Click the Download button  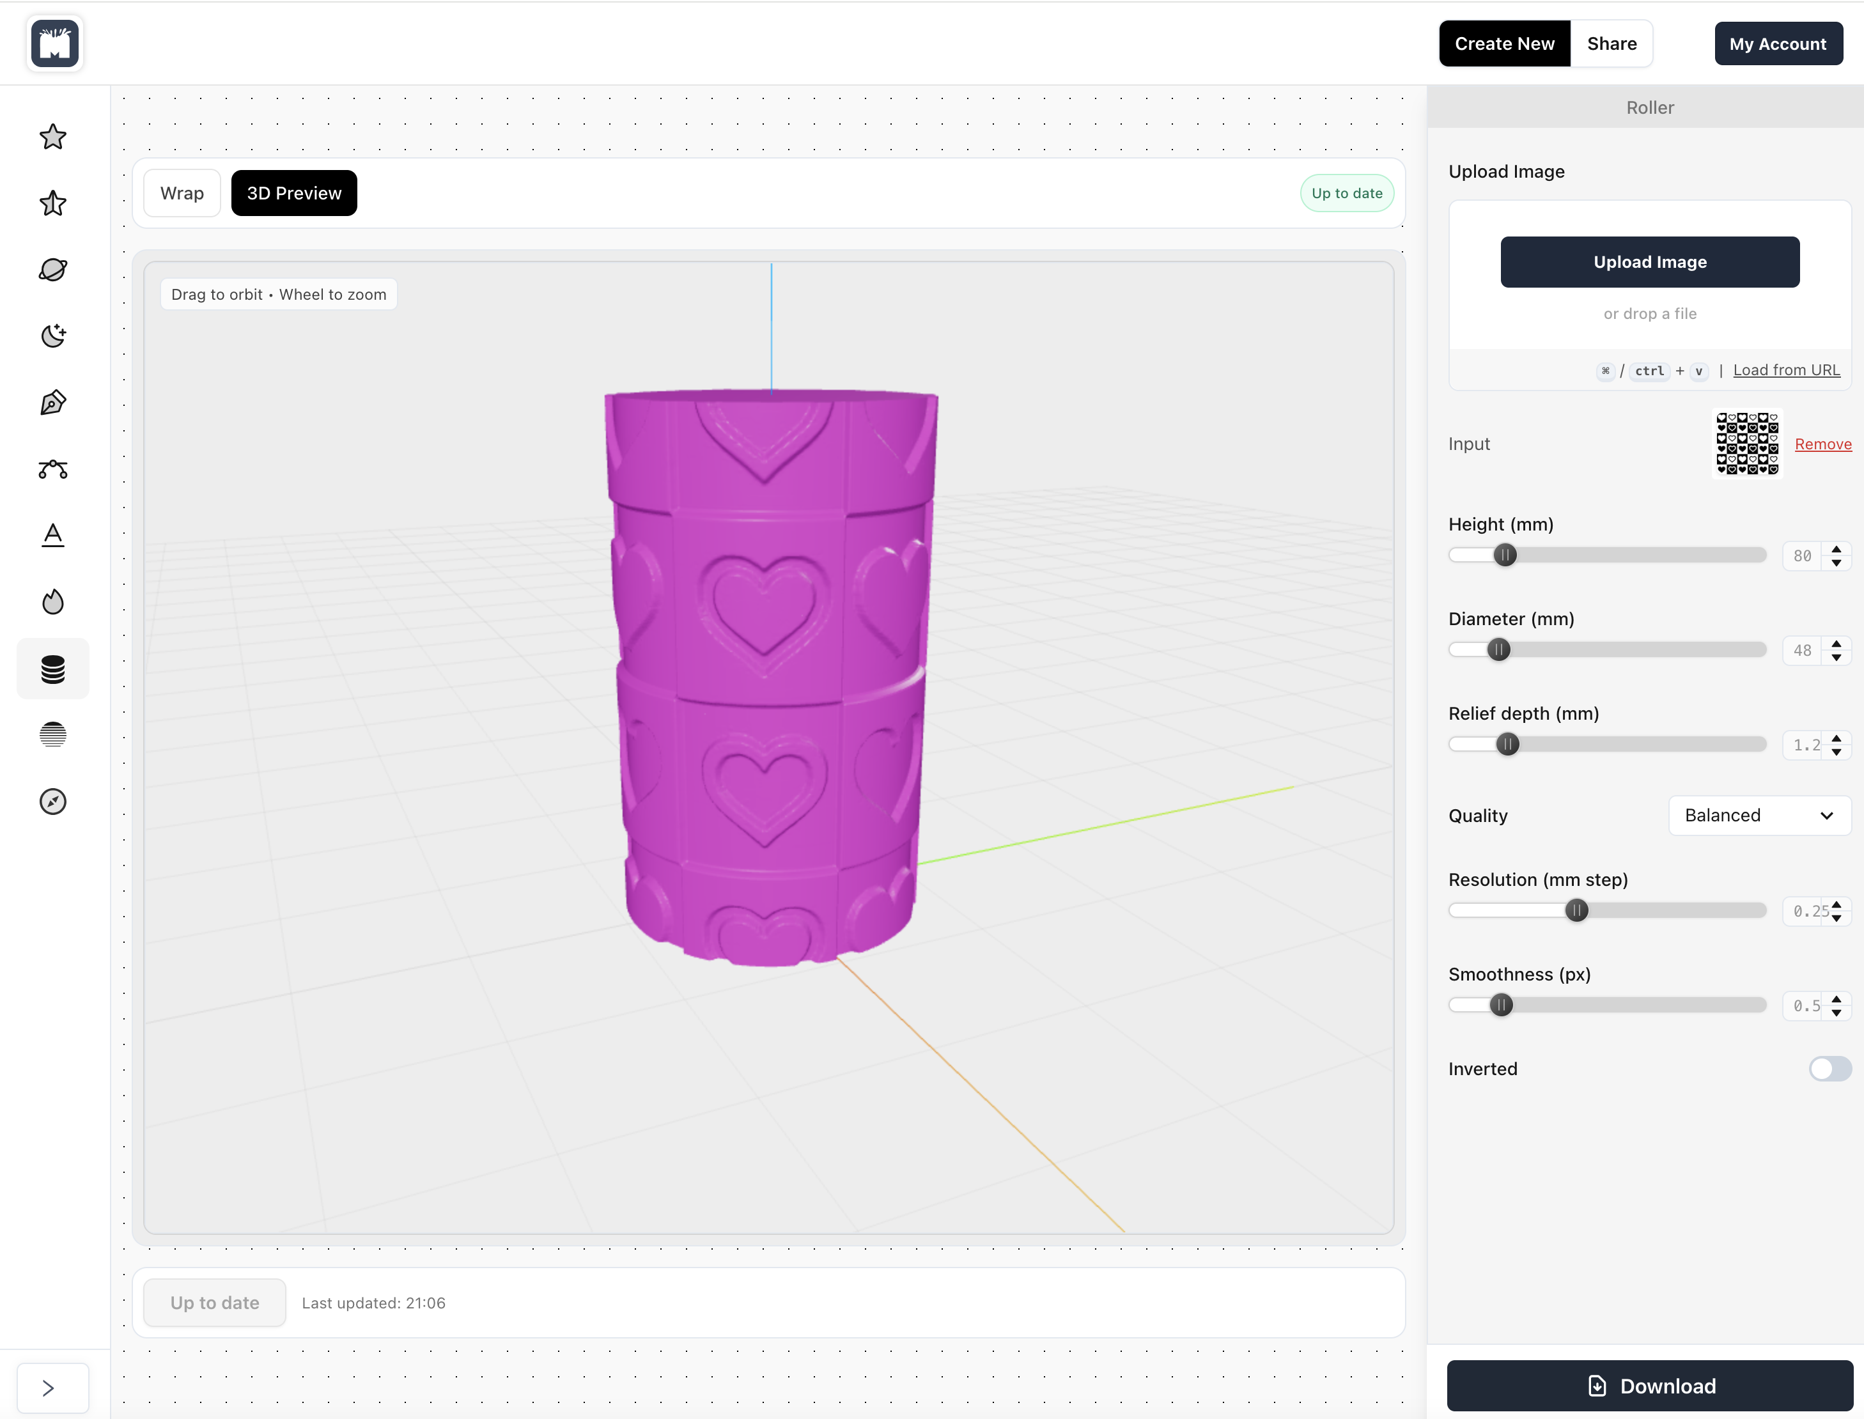tap(1649, 1386)
